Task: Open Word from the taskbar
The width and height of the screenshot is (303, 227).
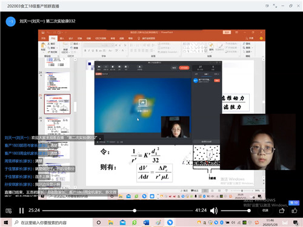Action: 146,223
